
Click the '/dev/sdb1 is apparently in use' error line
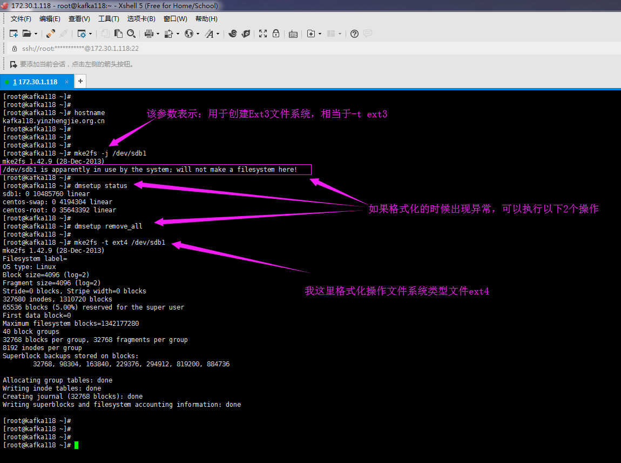pyautogui.click(x=150, y=170)
